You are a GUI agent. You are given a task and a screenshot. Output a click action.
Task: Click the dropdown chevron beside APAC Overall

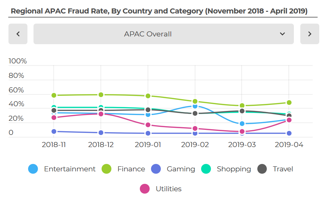point(282,34)
